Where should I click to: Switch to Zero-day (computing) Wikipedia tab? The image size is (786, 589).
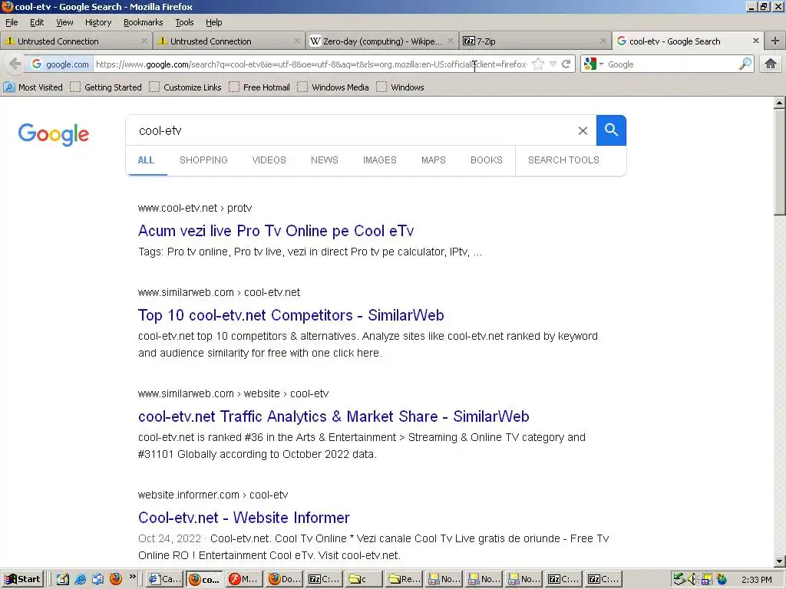point(381,41)
